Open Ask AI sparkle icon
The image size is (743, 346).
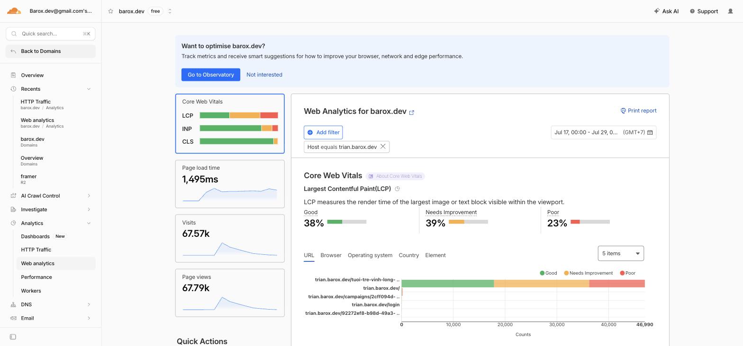tap(657, 11)
